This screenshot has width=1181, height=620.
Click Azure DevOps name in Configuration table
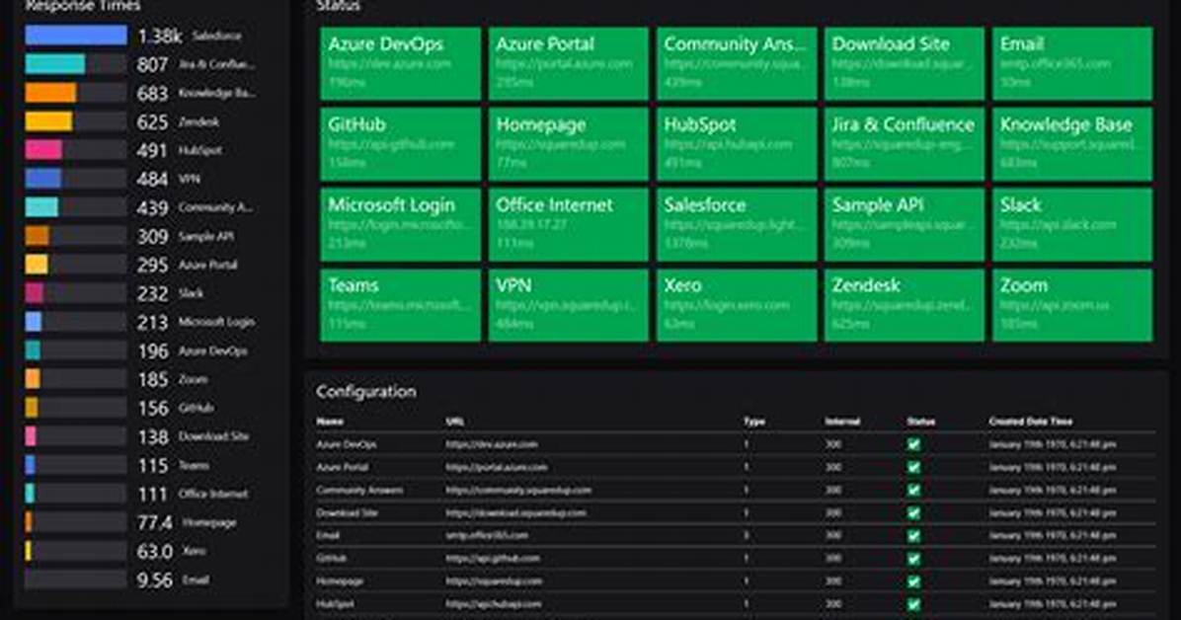click(x=346, y=444)
